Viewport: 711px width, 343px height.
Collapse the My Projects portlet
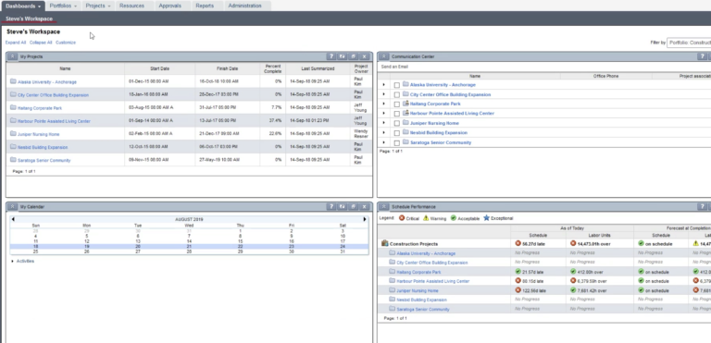(x=13, y=56)
